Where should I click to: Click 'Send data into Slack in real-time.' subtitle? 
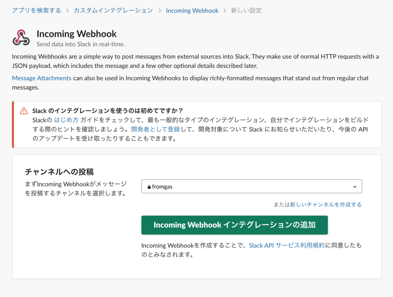tap(81, 44)
